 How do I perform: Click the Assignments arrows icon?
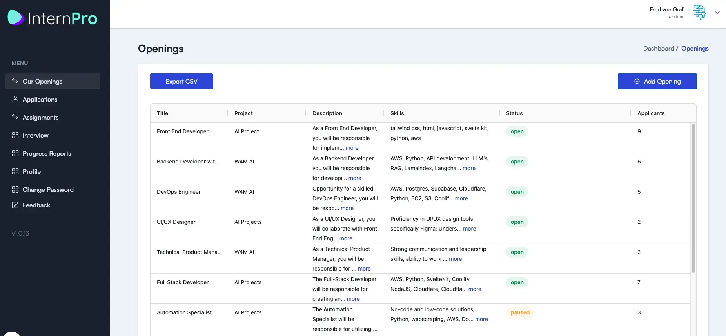click(x=15, y=117)
